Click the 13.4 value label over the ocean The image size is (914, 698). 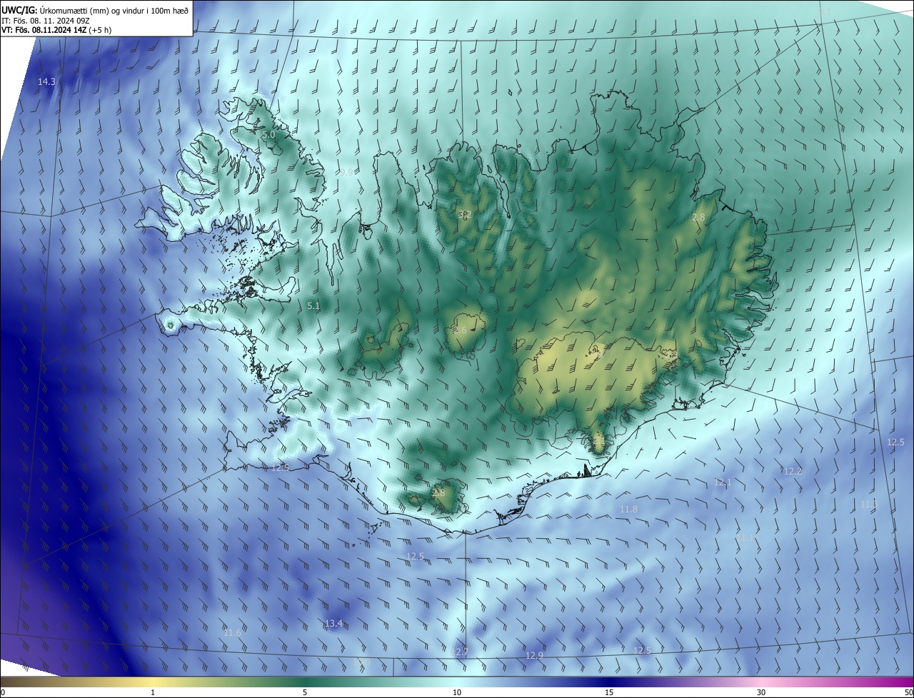pos(333,624)
